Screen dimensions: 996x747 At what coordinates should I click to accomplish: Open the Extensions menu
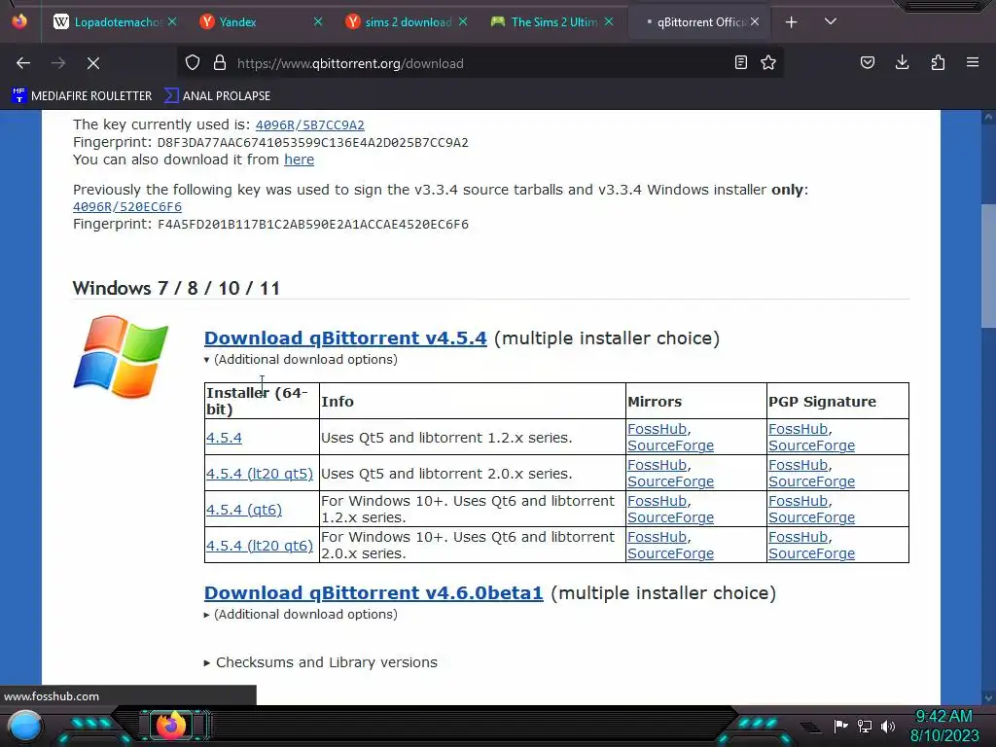tap(938, 62)
